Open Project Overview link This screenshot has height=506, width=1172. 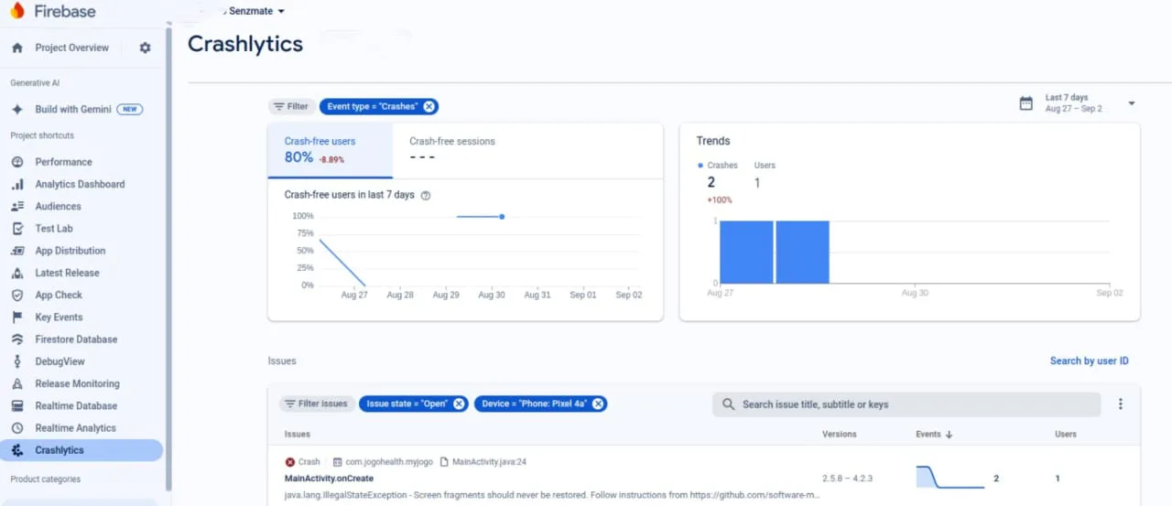(x=71, y=48)
